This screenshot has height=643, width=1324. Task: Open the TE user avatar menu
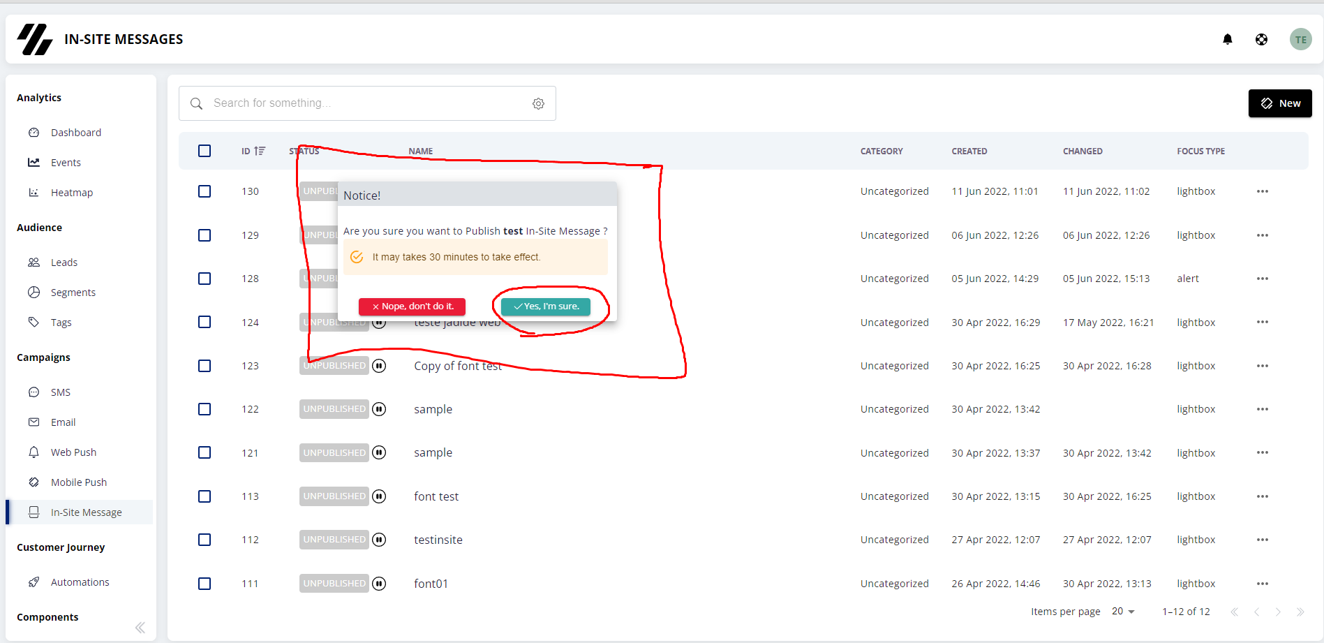point(1301,39)
